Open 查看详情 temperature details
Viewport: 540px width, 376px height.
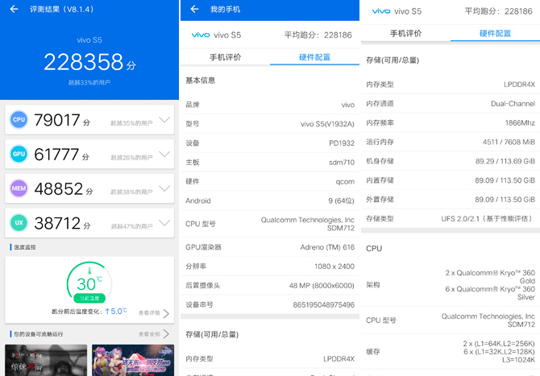154,313
